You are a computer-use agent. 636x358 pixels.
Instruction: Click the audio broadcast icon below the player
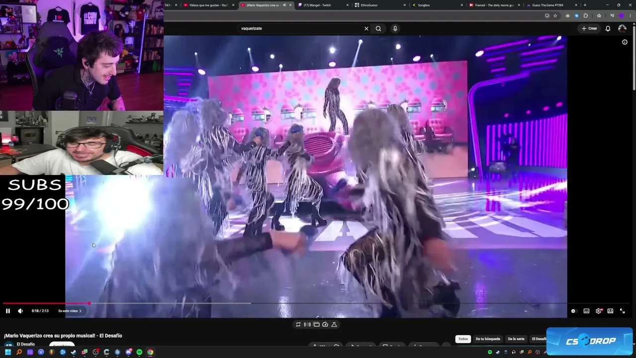[x=307, y=324]
